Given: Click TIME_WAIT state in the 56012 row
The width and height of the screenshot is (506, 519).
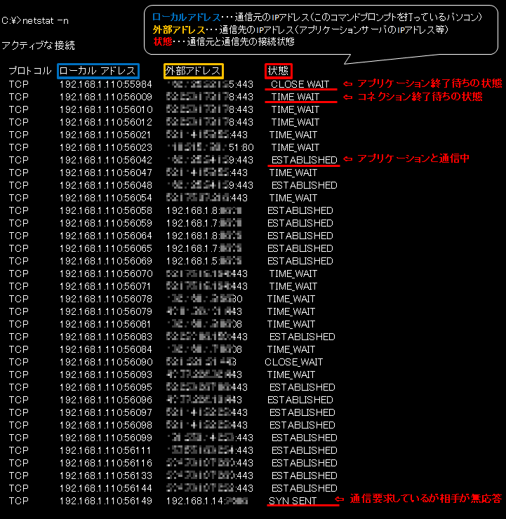Looking at the screenshot, I should click(295, 123).
